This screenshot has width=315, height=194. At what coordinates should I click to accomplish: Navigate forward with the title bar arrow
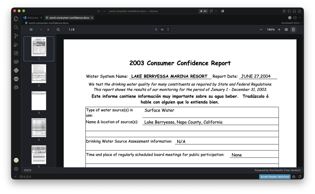tap(104, 11)
